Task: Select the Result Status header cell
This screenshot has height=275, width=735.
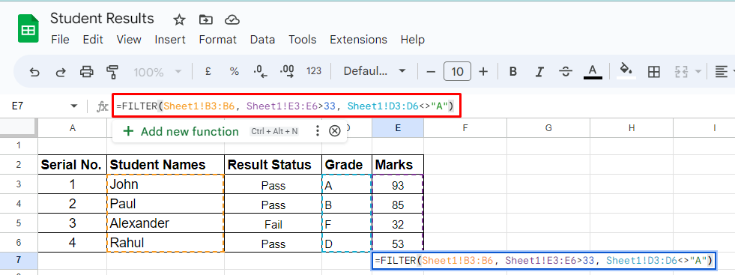Action: [273, 165]
